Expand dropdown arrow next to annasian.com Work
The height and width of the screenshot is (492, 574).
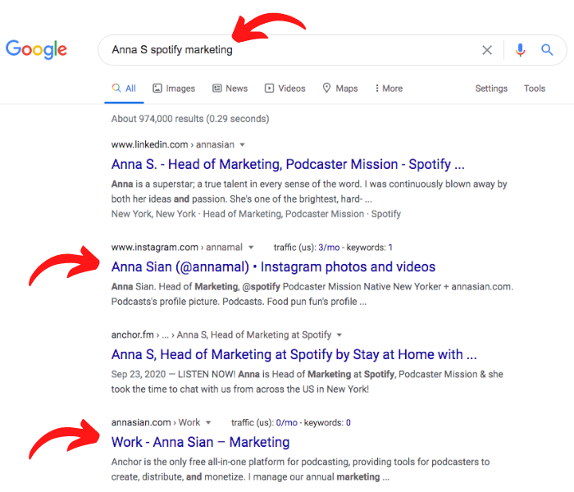coord(208,423)
